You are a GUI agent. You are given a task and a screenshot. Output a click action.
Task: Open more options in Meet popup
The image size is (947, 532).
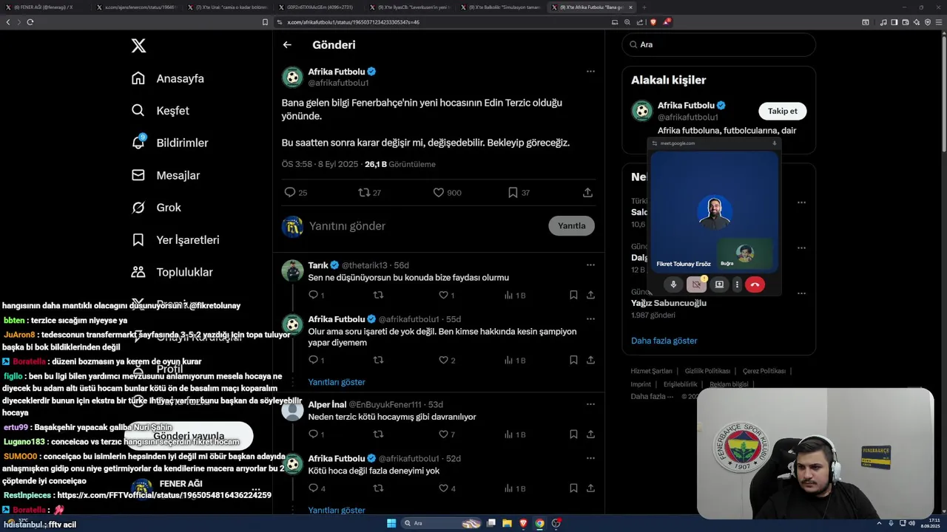(737, 284)
